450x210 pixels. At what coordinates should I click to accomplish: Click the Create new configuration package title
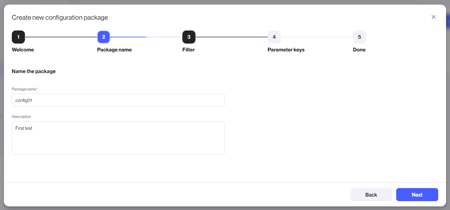tap(60, 17)
